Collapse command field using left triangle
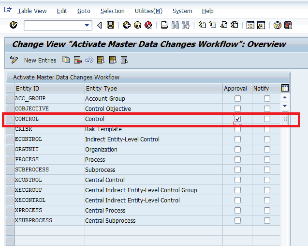The image size is (308, 246). point(100,25)
